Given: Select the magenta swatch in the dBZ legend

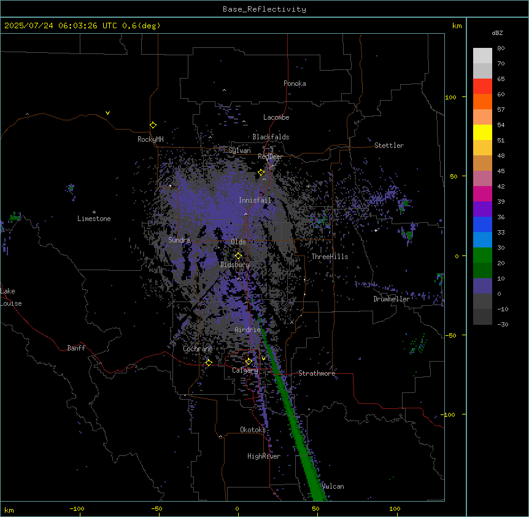Looking at the screenshot, I should click(482, 193).
